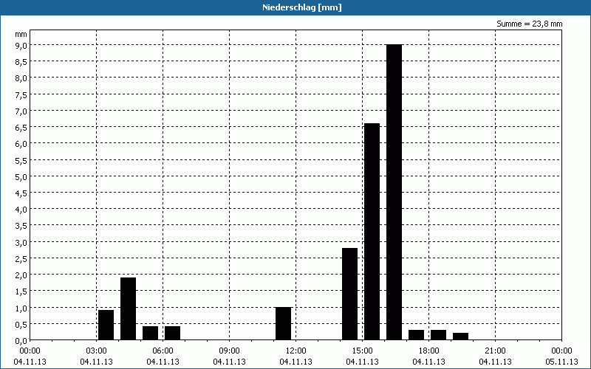Viewport: 591px width, 369px height.
Task: Select the '12:00' time label
Action: point(296,351)
